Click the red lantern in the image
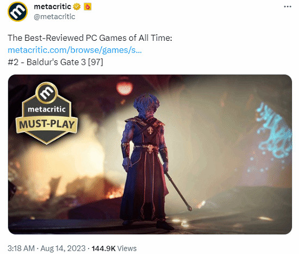The height and width of the screenshot is (254, 299). tap(124, 88)
